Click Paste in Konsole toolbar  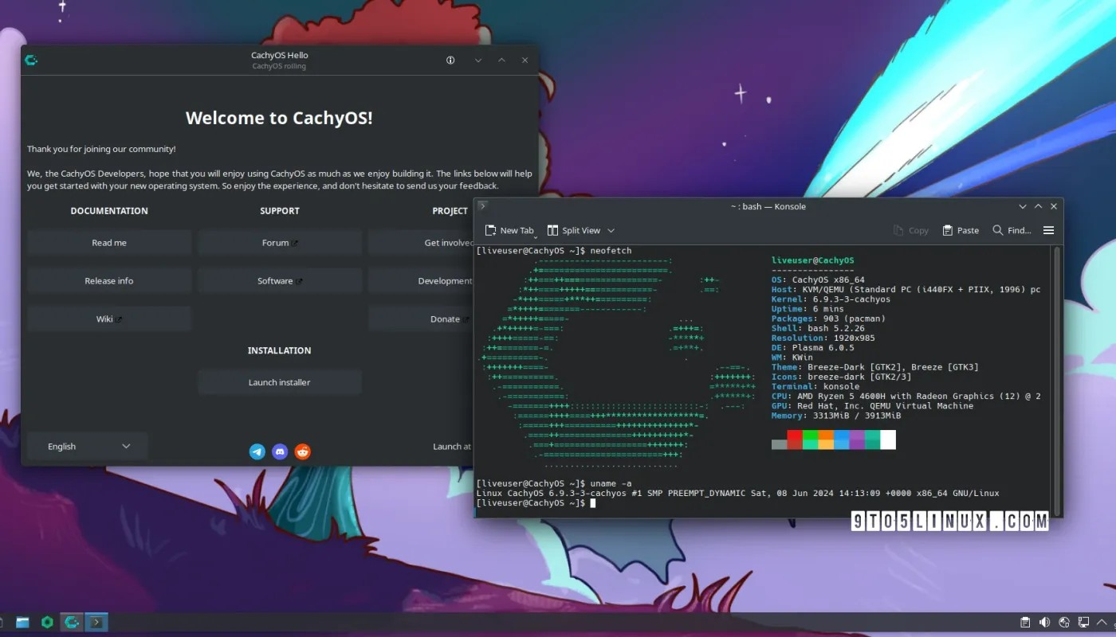pos(961,230)
